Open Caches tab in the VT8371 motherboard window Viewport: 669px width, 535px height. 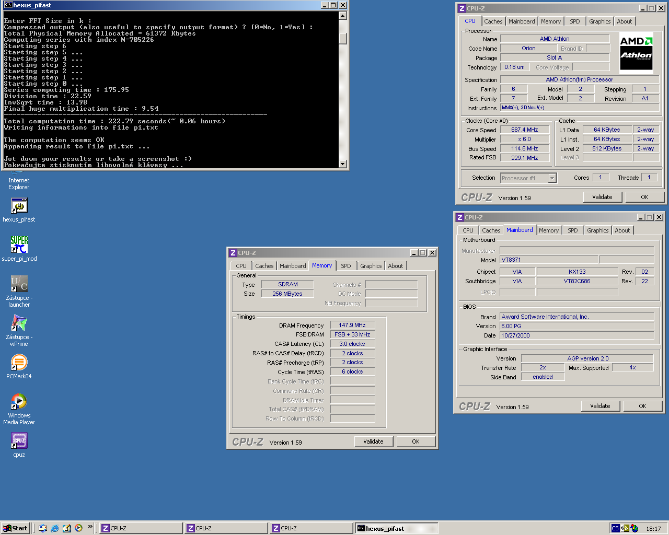point(491,230)
